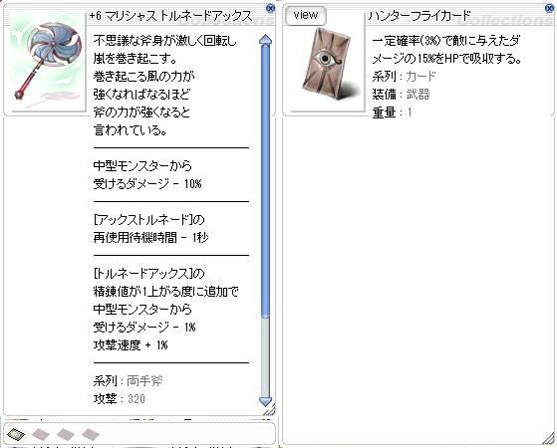Click the text '系列 : カード'
557x448 pixels.
404,77
